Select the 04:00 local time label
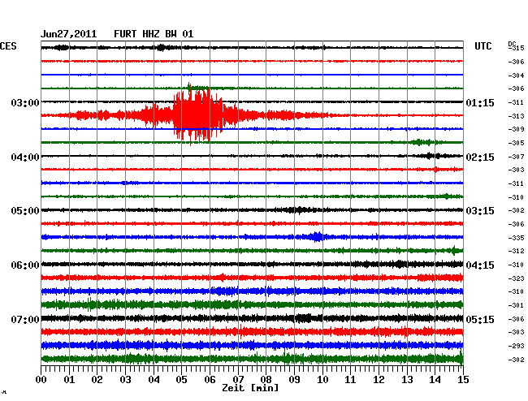The height and width of the screenshot is (401, 528). (25, 157)
